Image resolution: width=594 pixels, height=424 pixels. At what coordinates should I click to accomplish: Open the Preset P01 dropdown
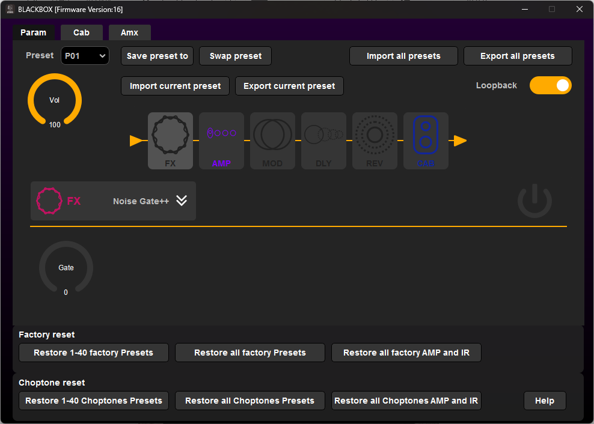[x=85, y=56]
